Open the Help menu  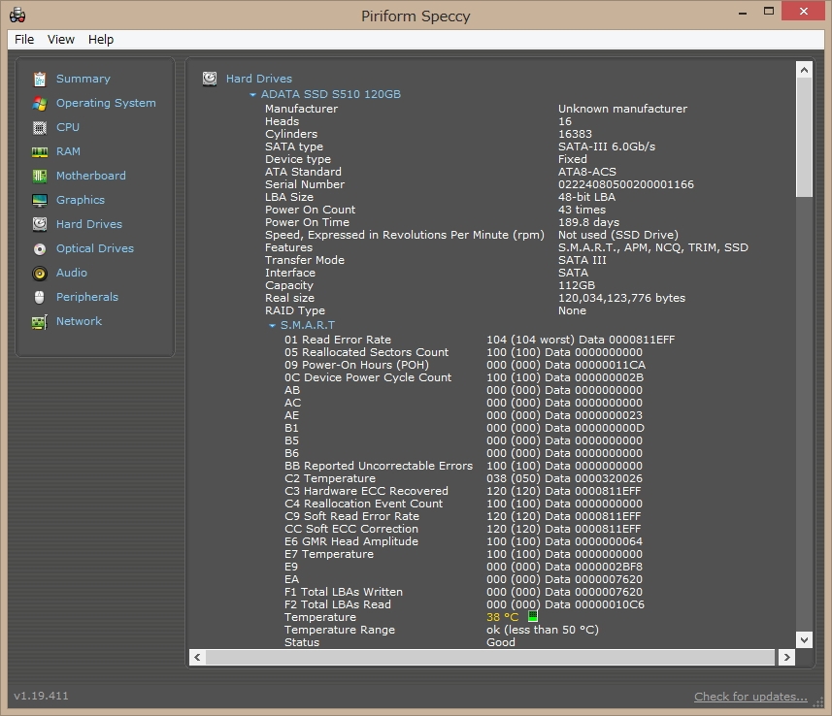(x=101, y=40)
